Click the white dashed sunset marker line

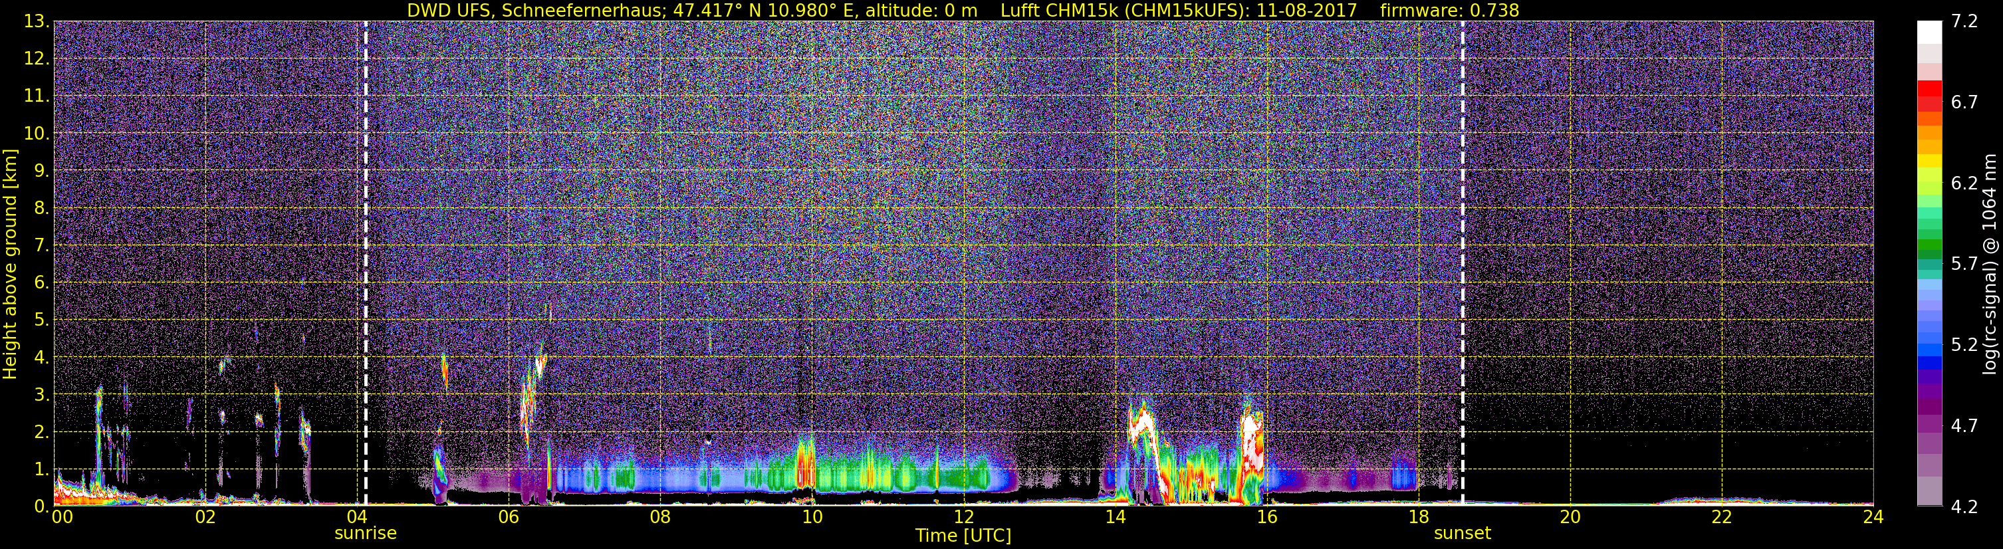pyautogui.click(x=1463, y=263)
